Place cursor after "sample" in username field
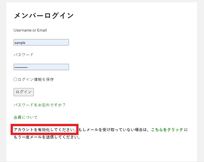Screen dimensions: 204x162 pyautogui.click(x=26, y=43)
